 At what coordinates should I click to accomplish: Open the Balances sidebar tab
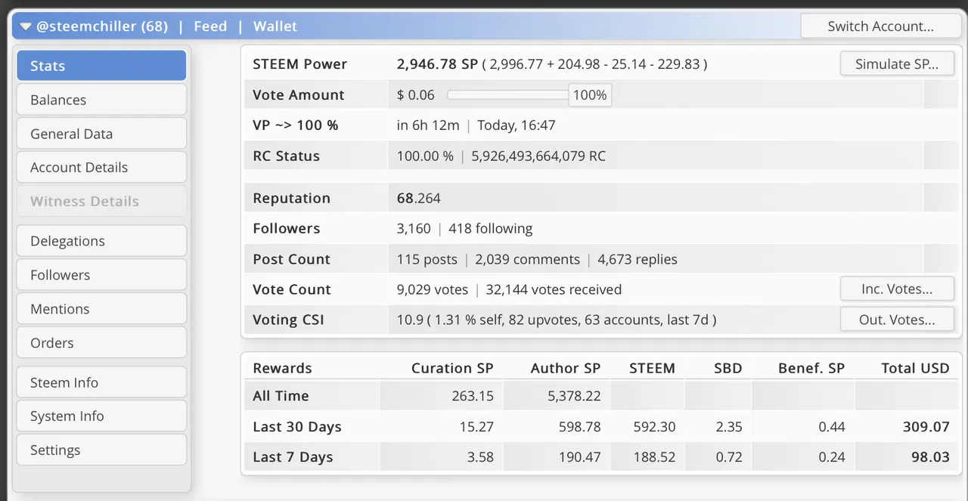coord(101,100)
